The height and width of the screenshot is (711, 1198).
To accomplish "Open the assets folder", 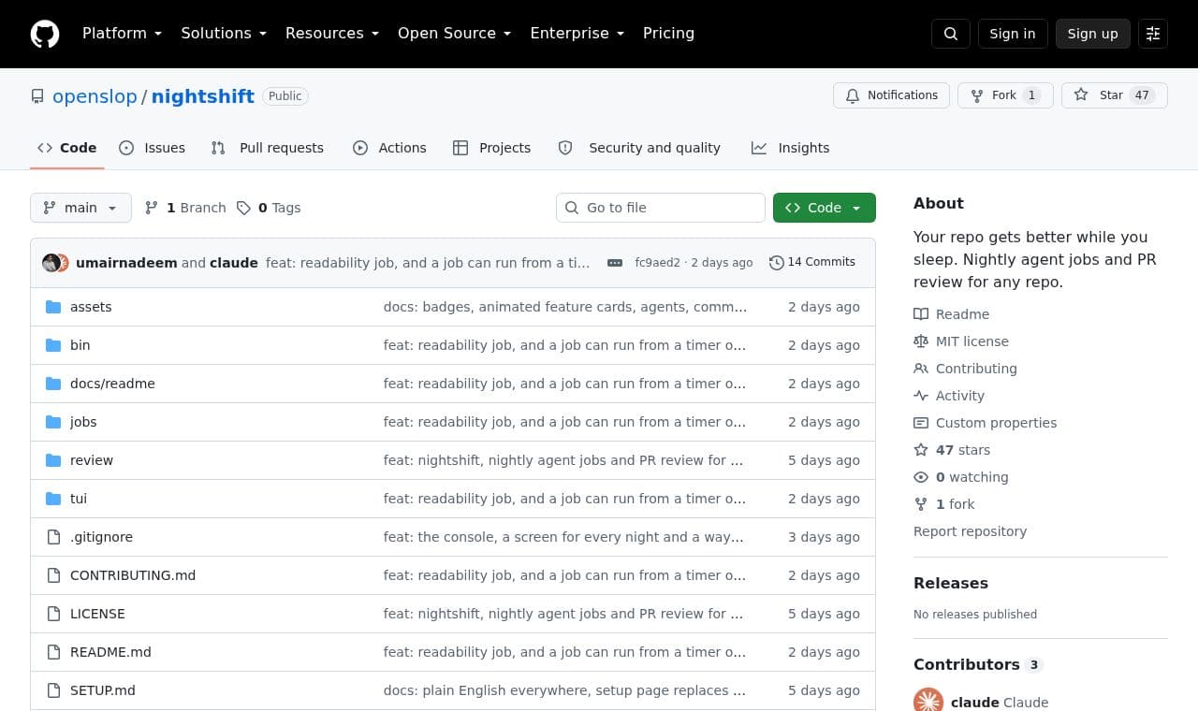I will [x=91, y=307].
